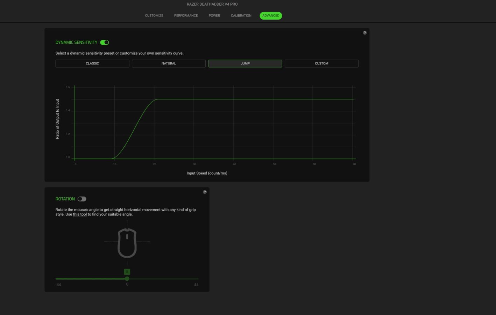Click the 70 tick on input axis
Screen dimensions: 496x315
tap(354, 164)
